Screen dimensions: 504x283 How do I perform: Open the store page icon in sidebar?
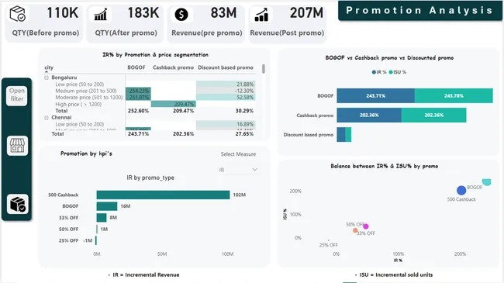pyautogui.click(x=17, y=146)
